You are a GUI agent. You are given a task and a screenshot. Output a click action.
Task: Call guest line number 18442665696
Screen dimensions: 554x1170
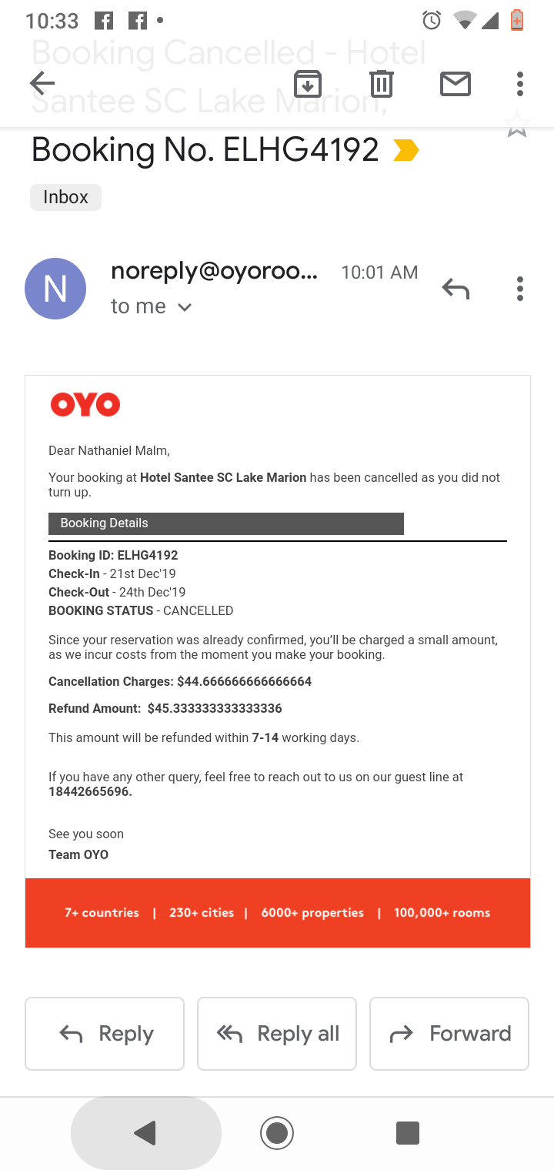coord(90,792)
